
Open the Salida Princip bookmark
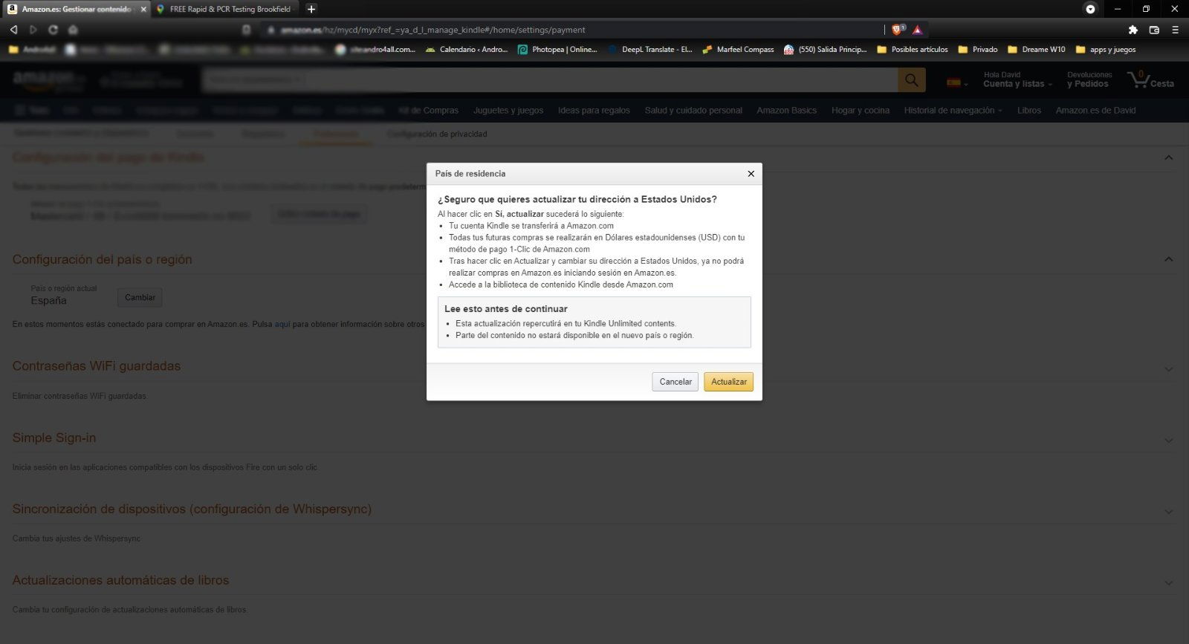(825, 50)
